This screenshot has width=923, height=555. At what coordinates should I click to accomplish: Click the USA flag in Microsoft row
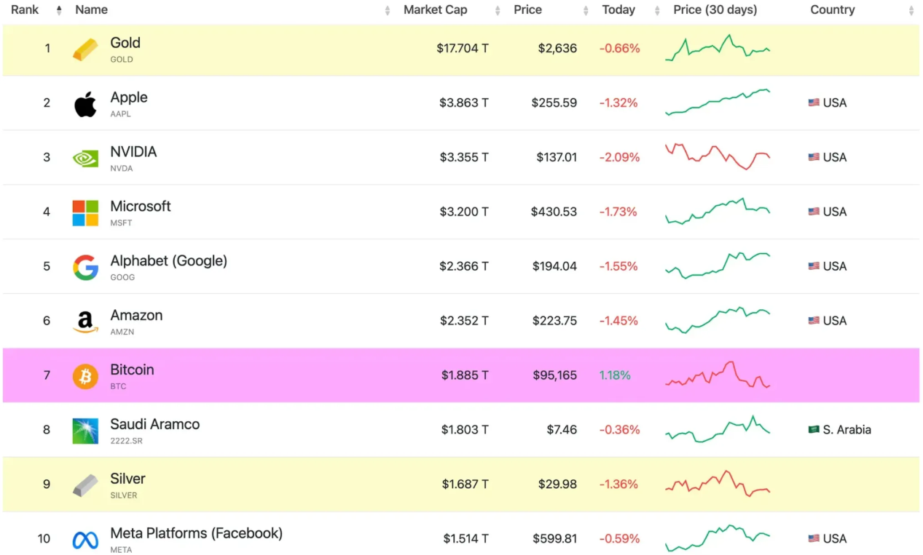814,212
